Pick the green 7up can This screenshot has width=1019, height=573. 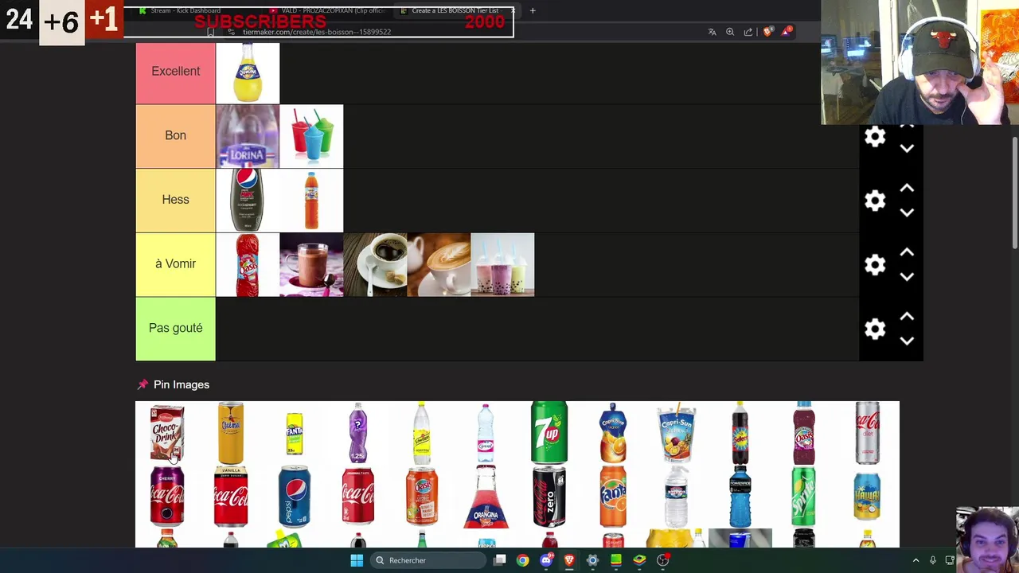549,433
